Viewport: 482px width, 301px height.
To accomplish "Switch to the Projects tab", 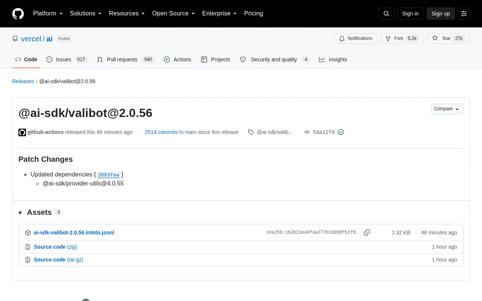I will point(215,59).
